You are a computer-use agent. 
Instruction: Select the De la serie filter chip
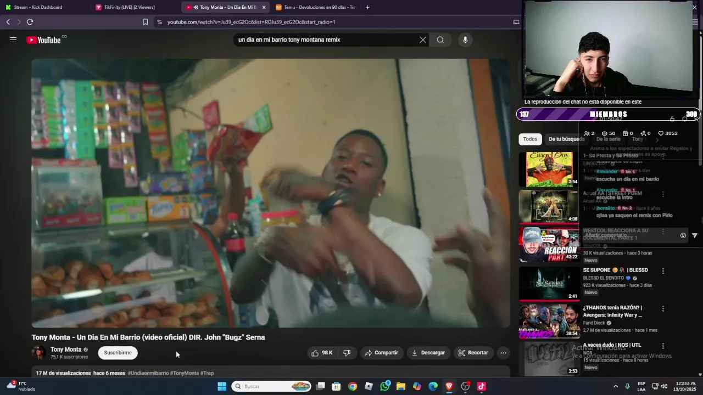pos(608,139)
